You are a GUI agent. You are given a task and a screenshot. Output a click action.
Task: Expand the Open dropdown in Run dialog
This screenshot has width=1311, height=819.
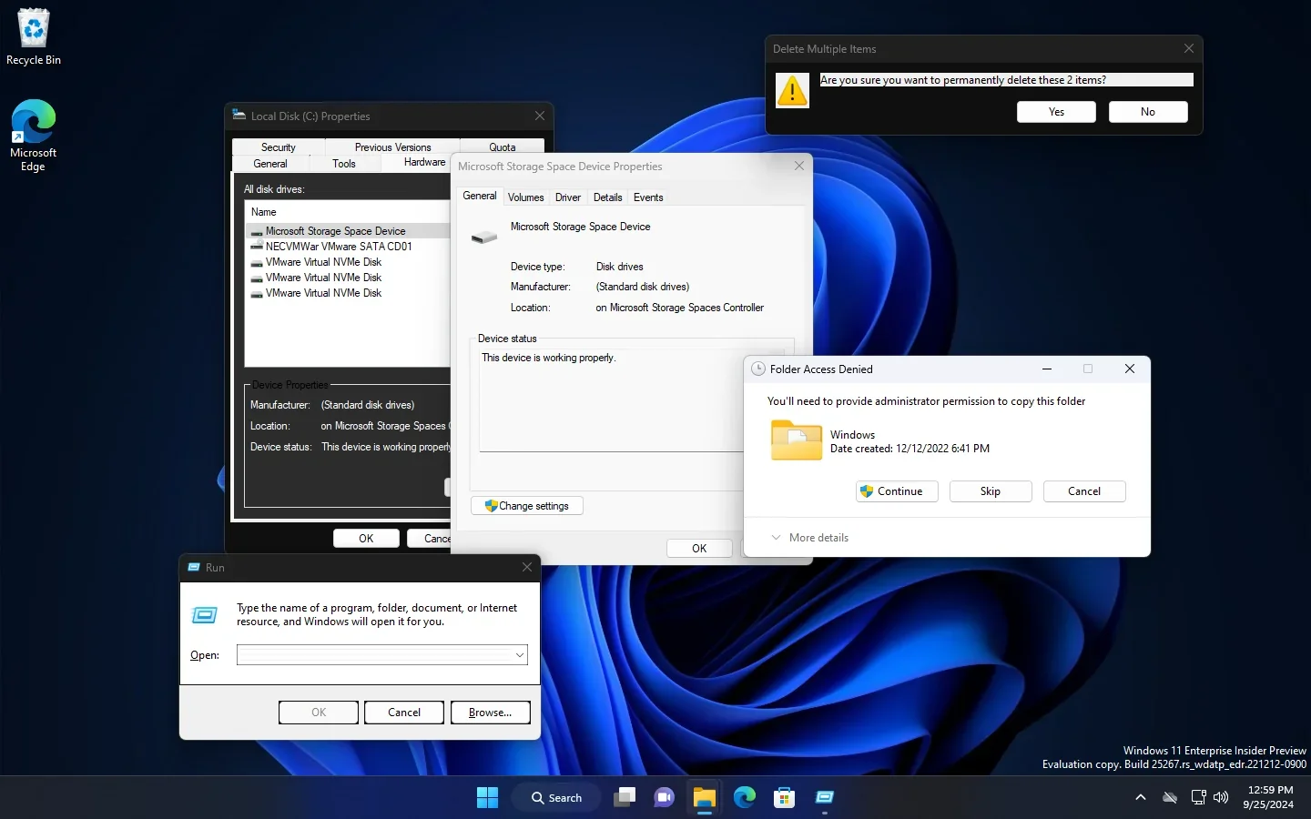coord(520,655)
